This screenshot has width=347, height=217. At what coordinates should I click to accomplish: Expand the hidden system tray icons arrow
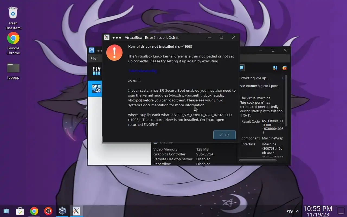point(298,211)
